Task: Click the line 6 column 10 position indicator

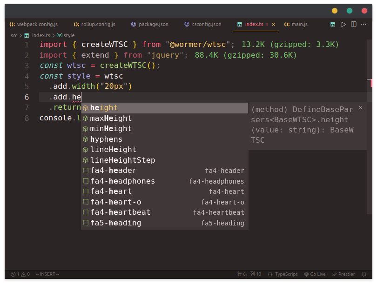Action: point(249,274)
